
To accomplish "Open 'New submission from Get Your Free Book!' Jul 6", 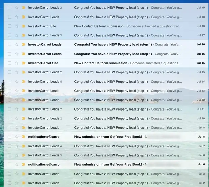I will pyautogui.click(x=108, y=165).
